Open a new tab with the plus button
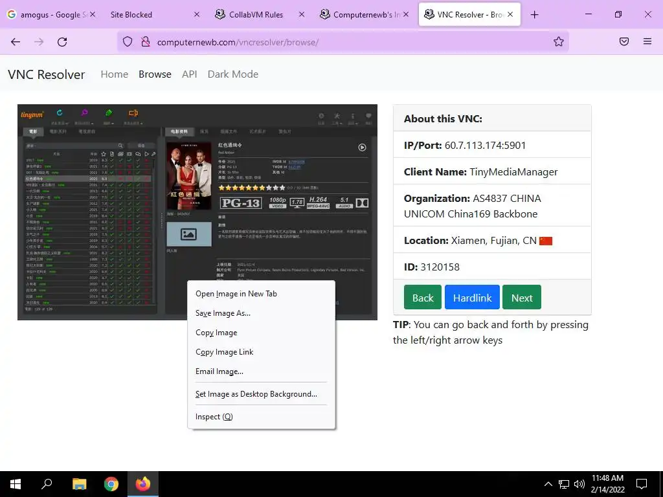The image size is (663, 497). coord(534,15)
